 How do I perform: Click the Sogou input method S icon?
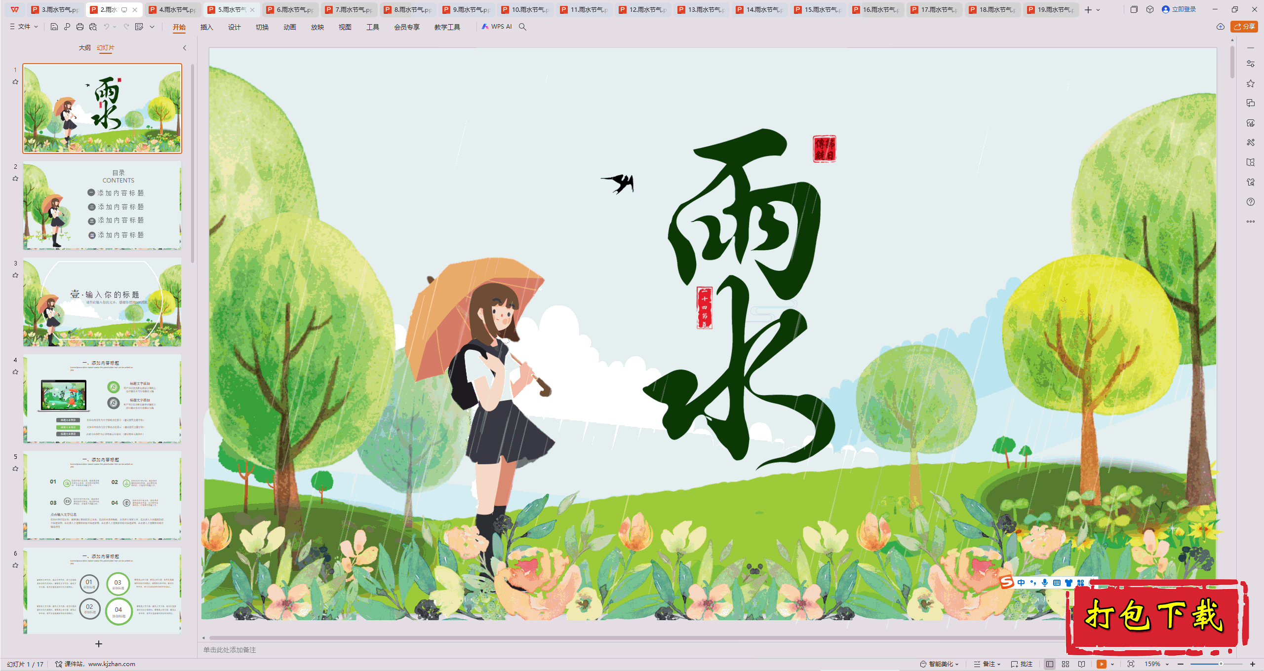1007,582
